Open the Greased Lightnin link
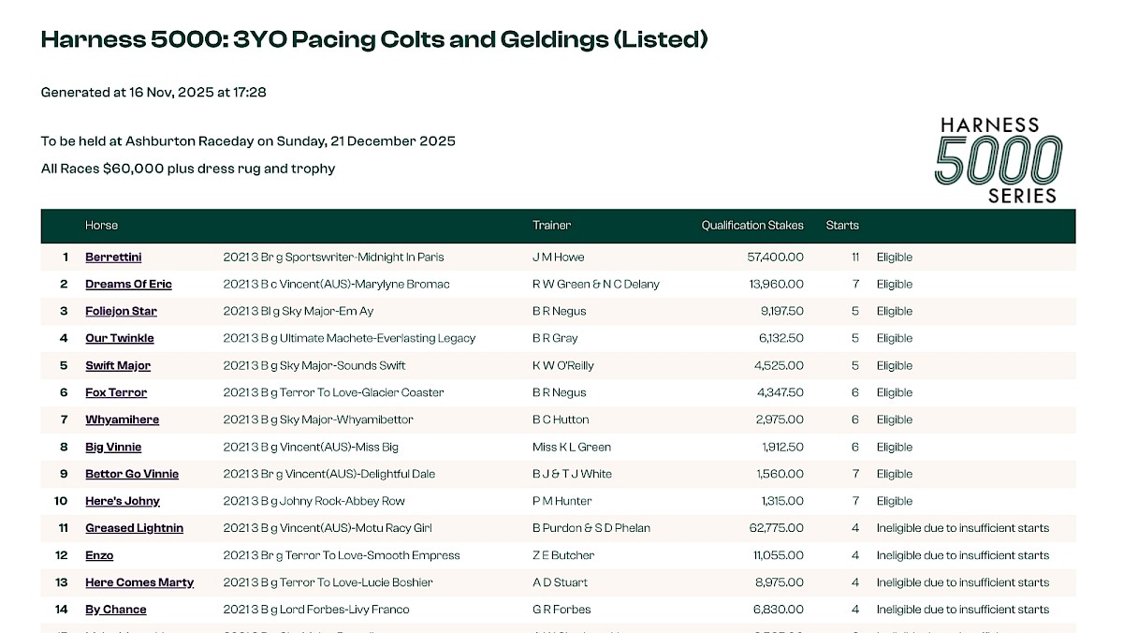The height and width of the screenshot is (633, 1123). click(134, 529)
